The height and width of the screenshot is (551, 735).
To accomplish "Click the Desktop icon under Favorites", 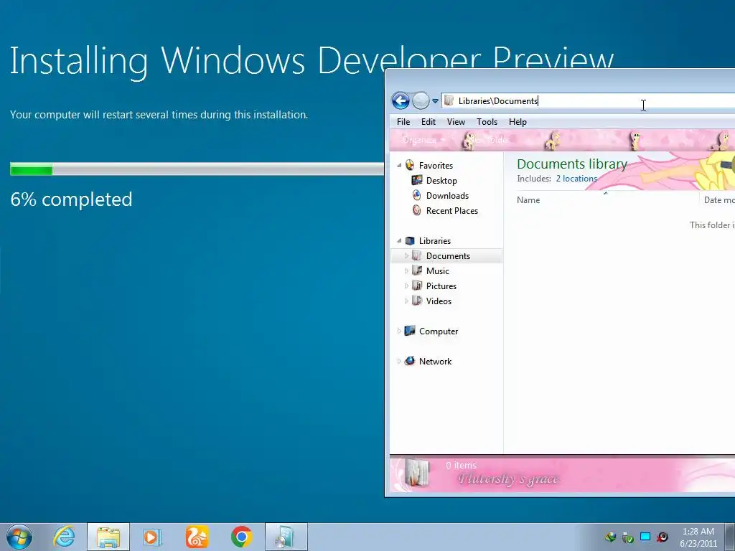I will pyautogui.click(x=417, y=180).
